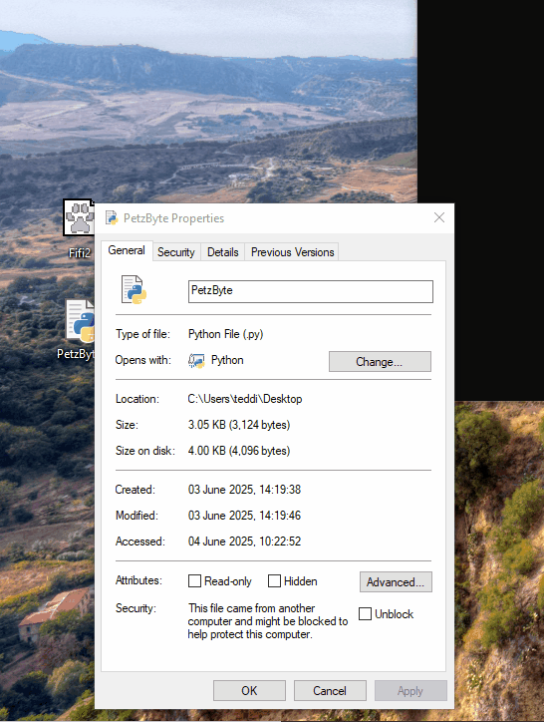
Task: Open the Details tab
Action: click(x=223, y=252)
